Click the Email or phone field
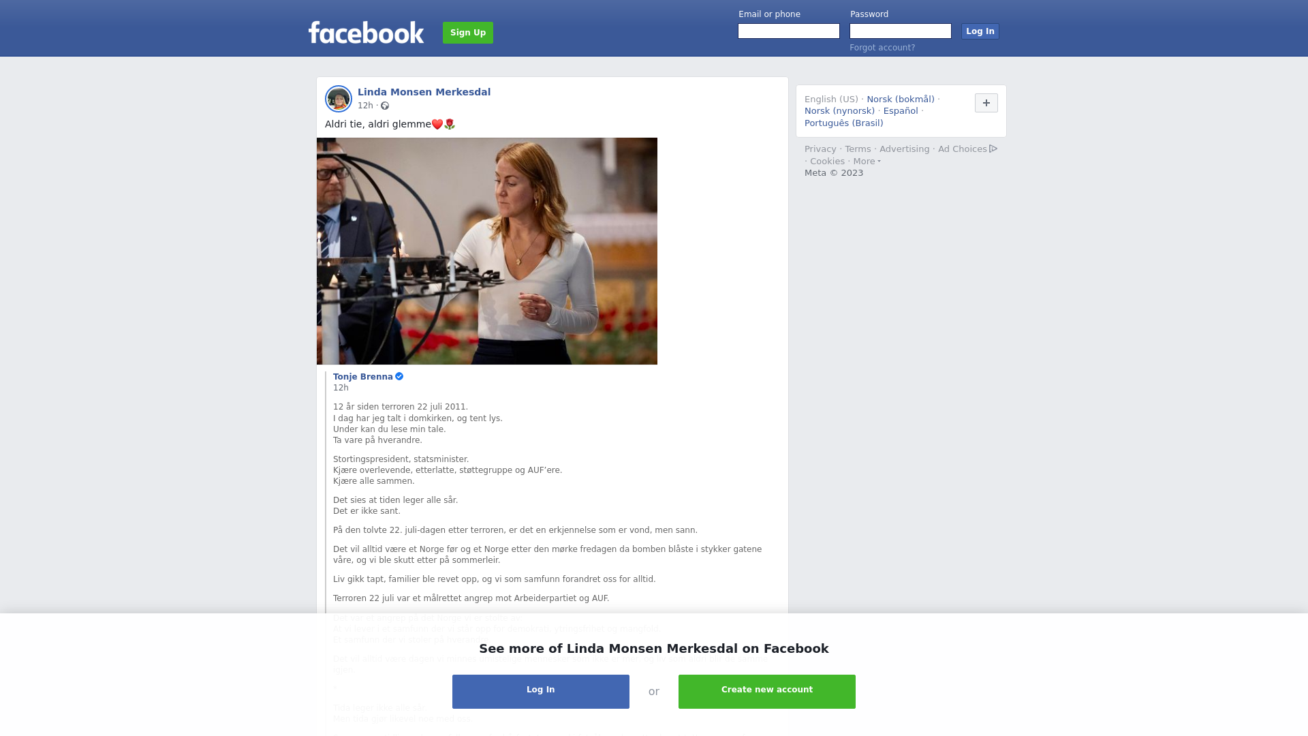This screenshot has width=1308, height=736. [789, 31]
